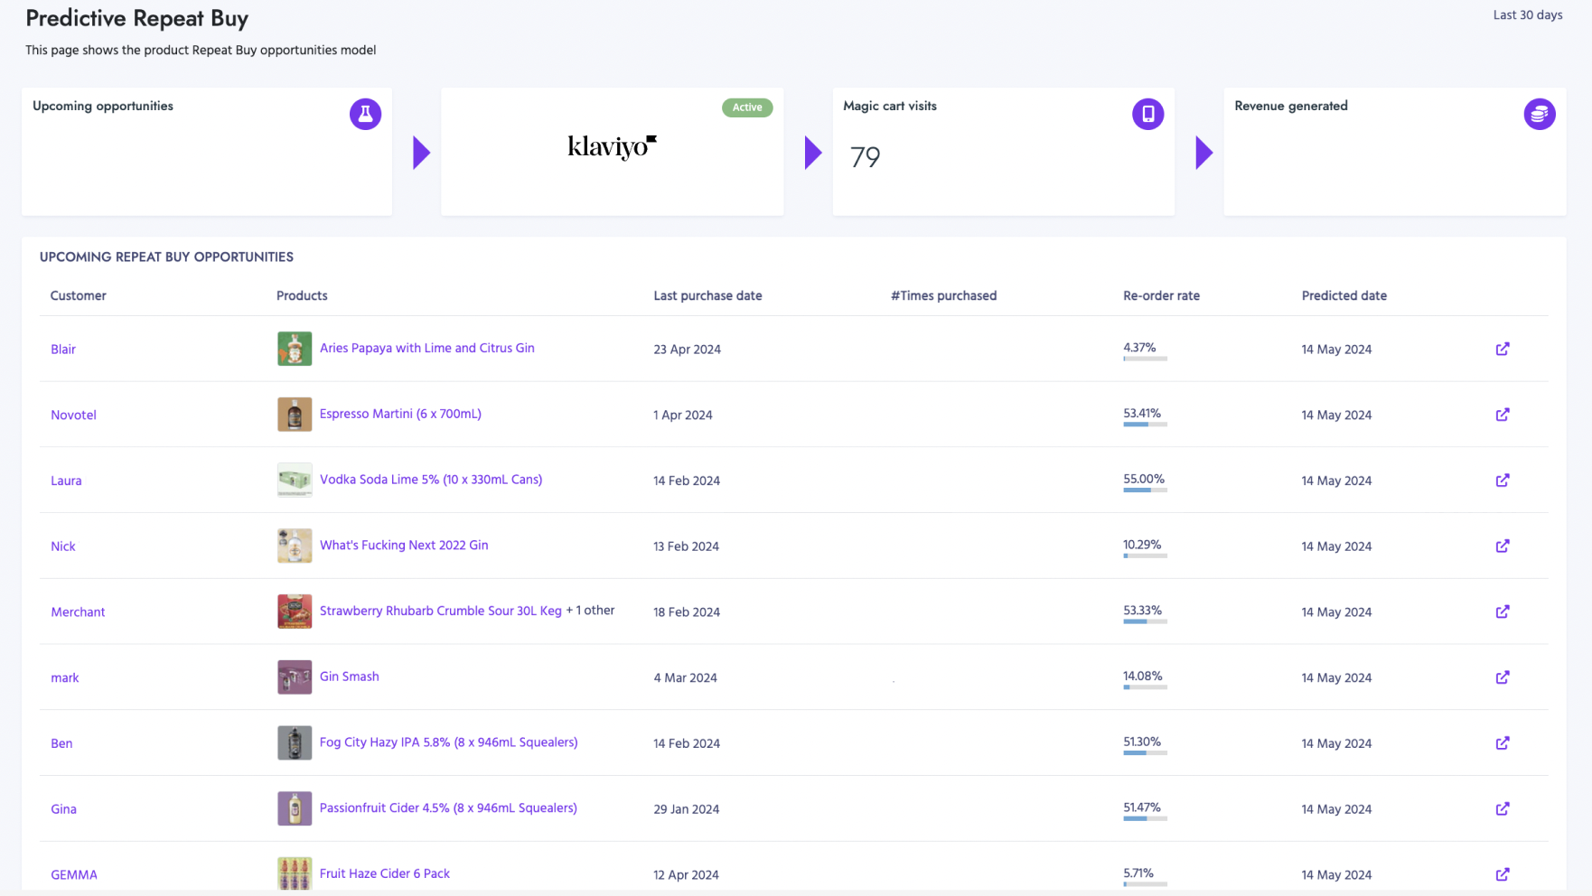Open external link for Blair's row

coord(1502,349)
